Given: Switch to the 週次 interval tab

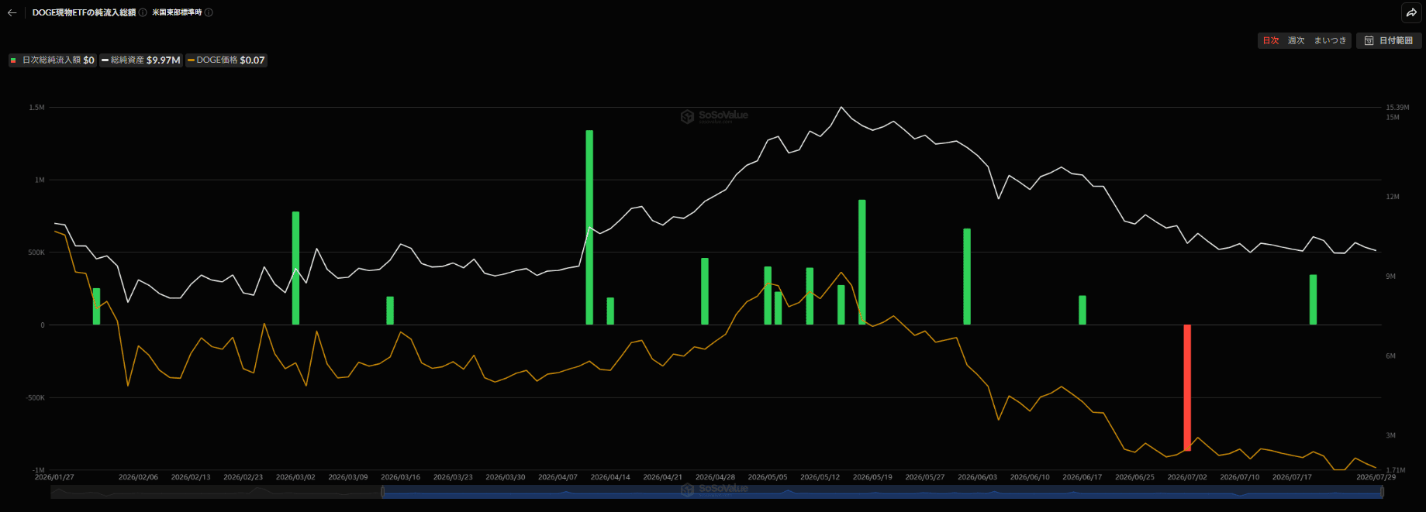Looking at the screenshot, I should coord(1297,40).
